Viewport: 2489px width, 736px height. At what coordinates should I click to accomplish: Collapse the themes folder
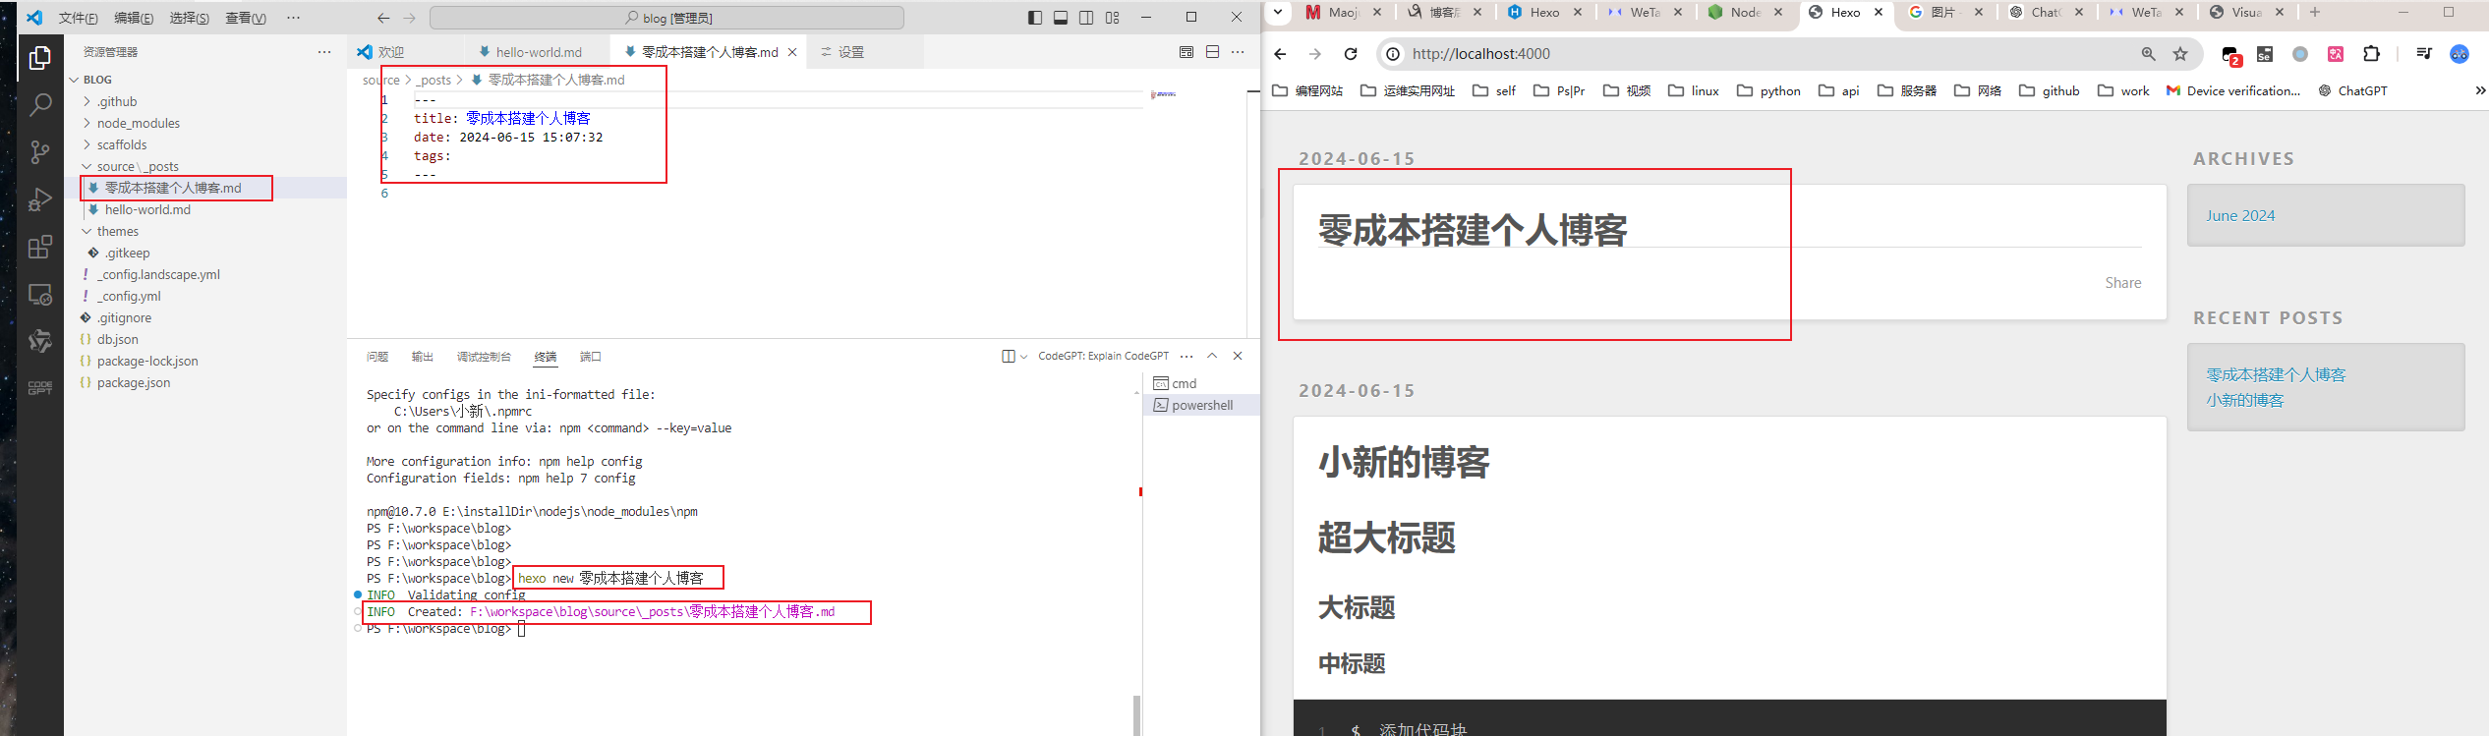point(117,231)
